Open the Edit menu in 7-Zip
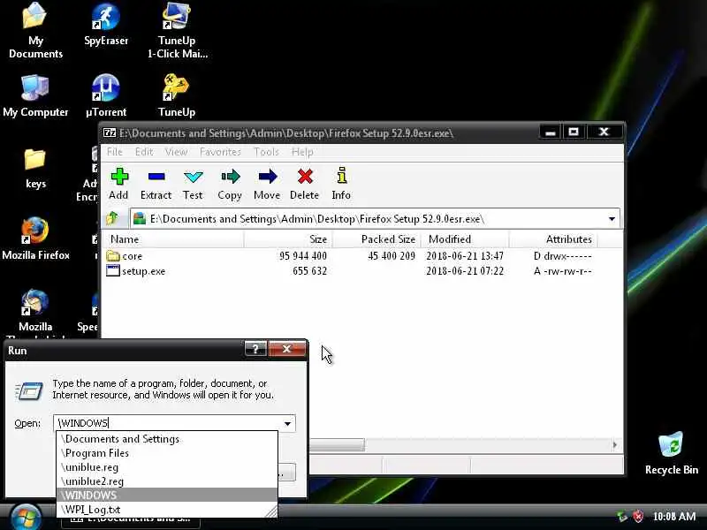The width and height of the screenshot is (707, 530). (144, 152)
